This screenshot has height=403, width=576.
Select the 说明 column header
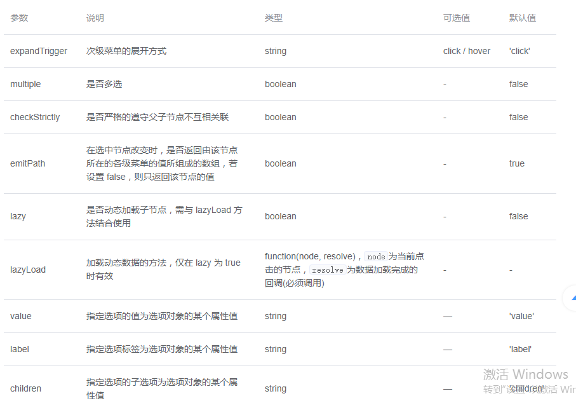point(95,18)
